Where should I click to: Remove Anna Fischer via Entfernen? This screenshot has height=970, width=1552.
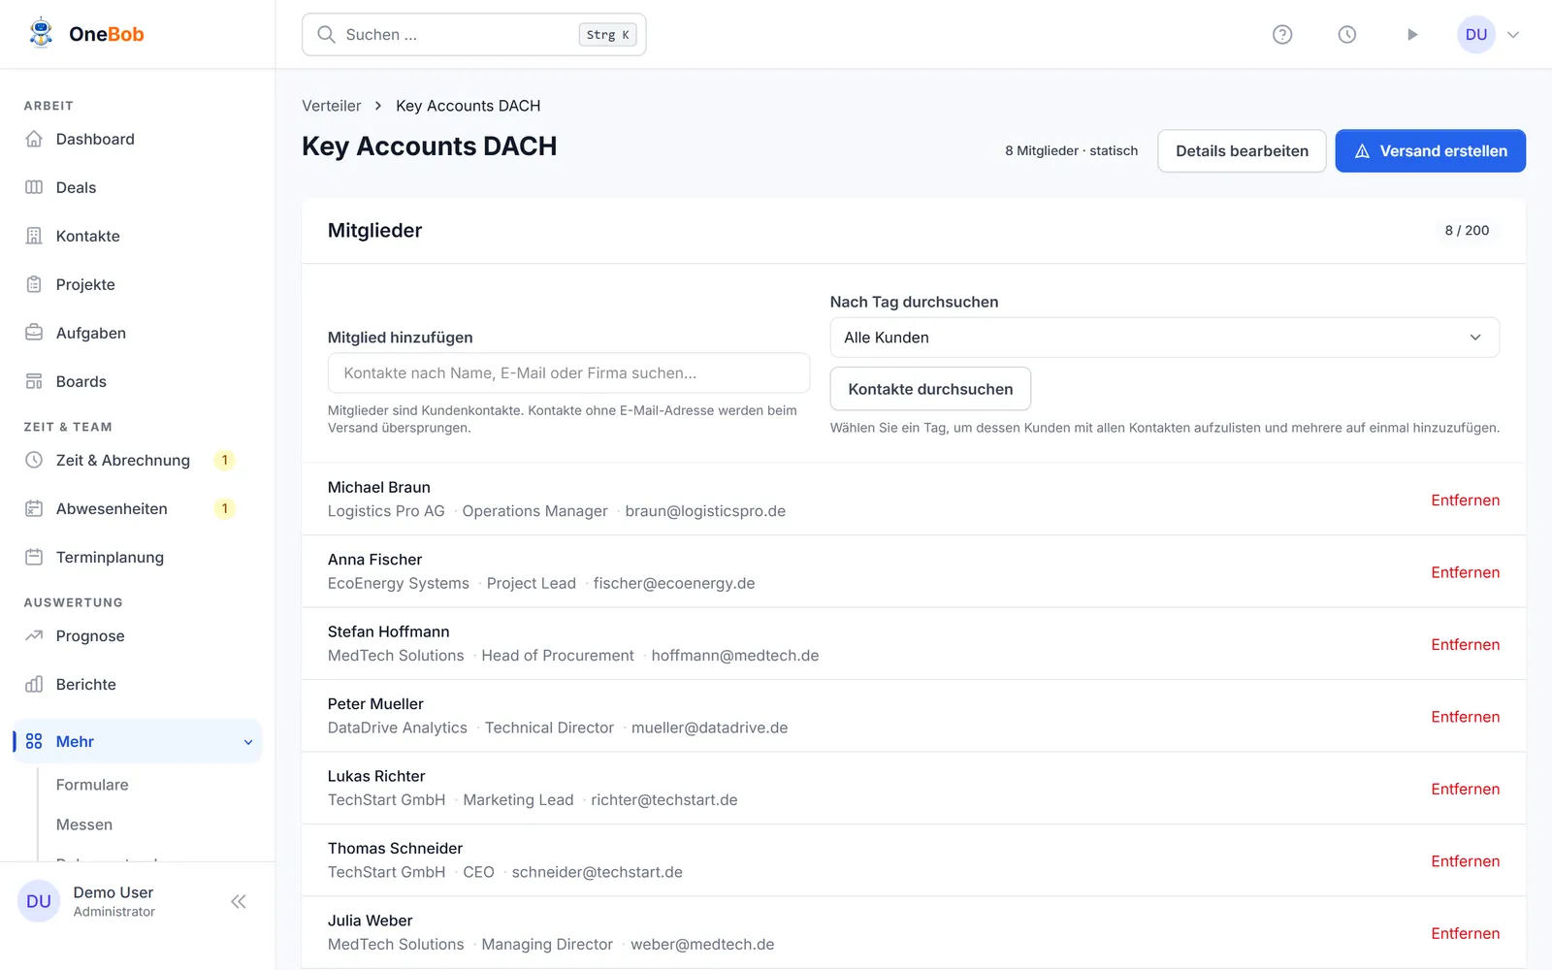[1465, 572]
